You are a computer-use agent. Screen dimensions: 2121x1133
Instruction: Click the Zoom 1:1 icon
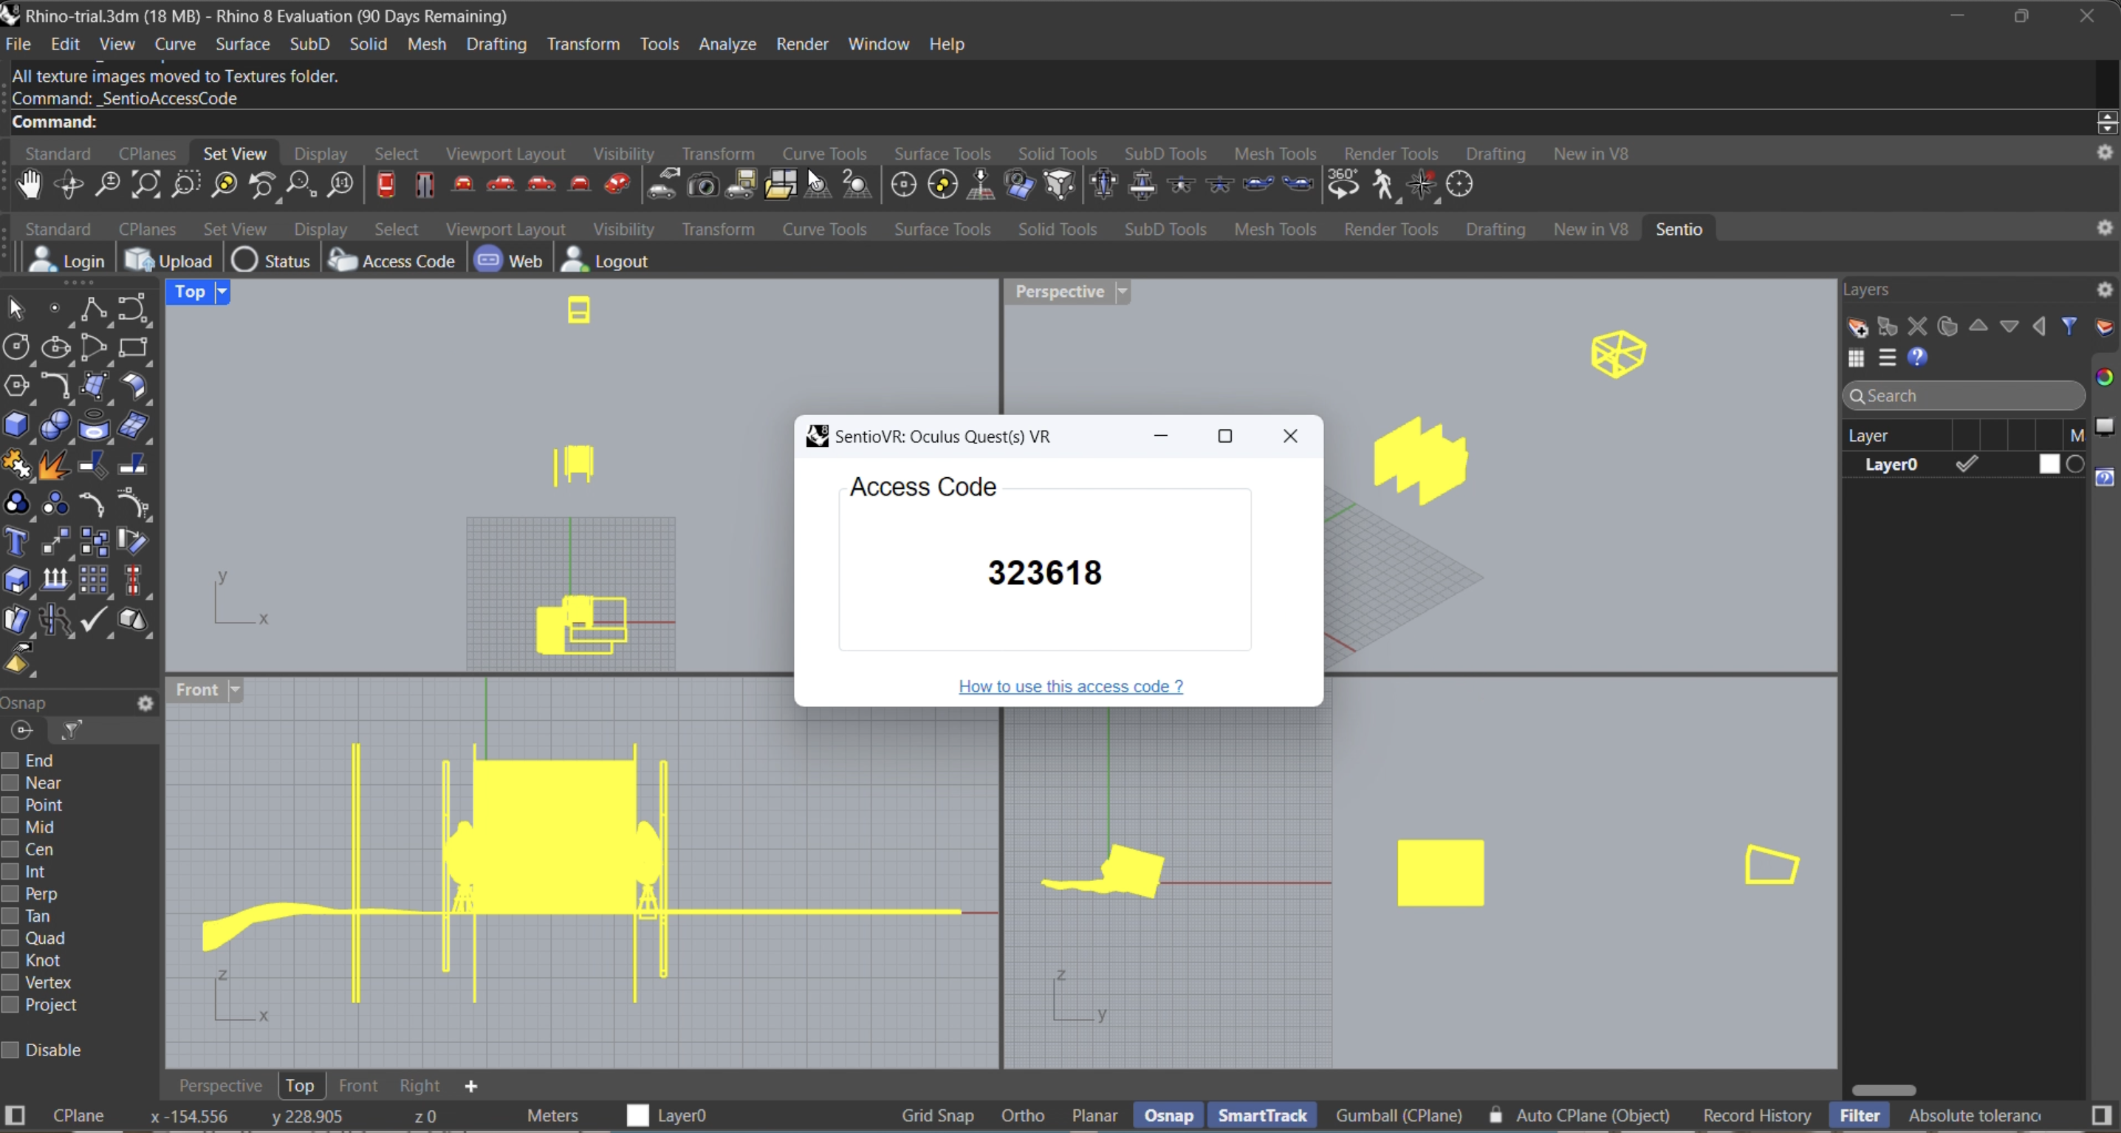coord(340,185)
